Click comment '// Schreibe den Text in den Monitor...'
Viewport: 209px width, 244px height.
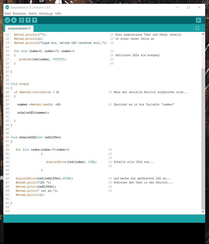tap(141, 182)
